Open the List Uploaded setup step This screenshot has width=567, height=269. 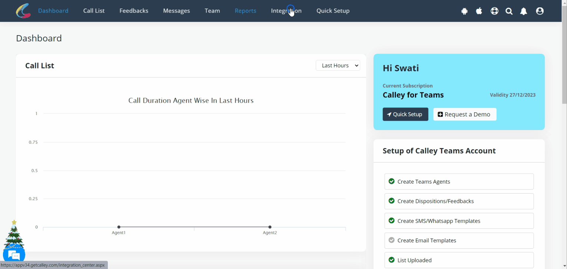[x=459, y=260]
